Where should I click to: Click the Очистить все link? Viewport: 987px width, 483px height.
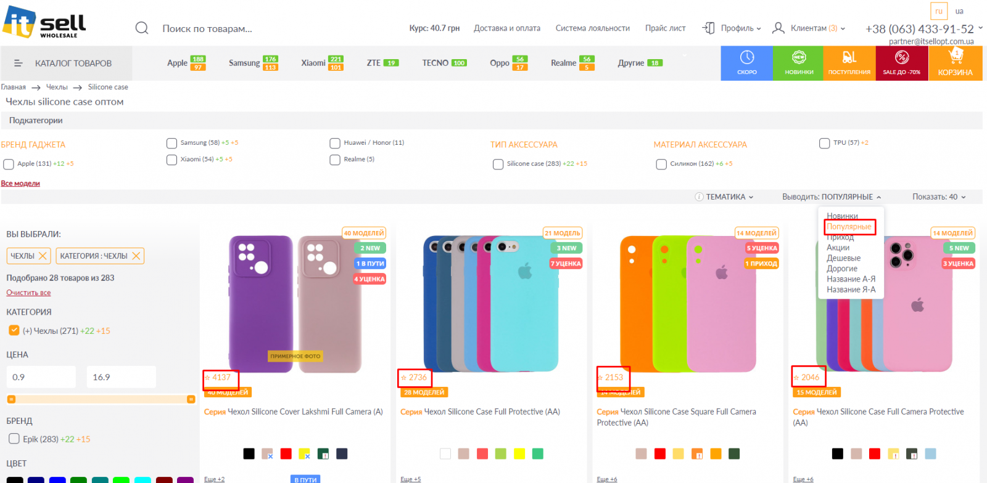point(28,293)
